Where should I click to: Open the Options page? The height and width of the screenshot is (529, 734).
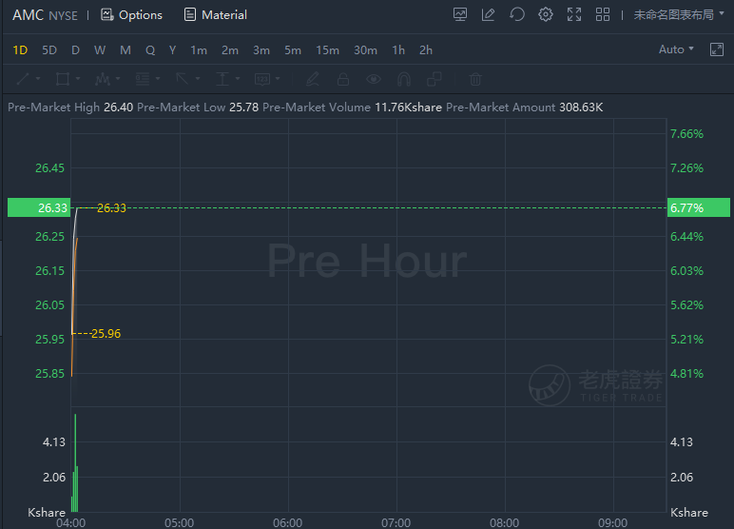[131, 15]
